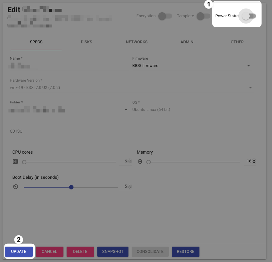Toggle the Template switch
272x262 pixels.
click(203, 16)
